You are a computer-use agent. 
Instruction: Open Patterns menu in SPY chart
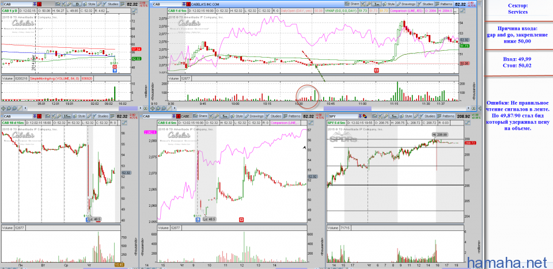click(x=446, y=116)
